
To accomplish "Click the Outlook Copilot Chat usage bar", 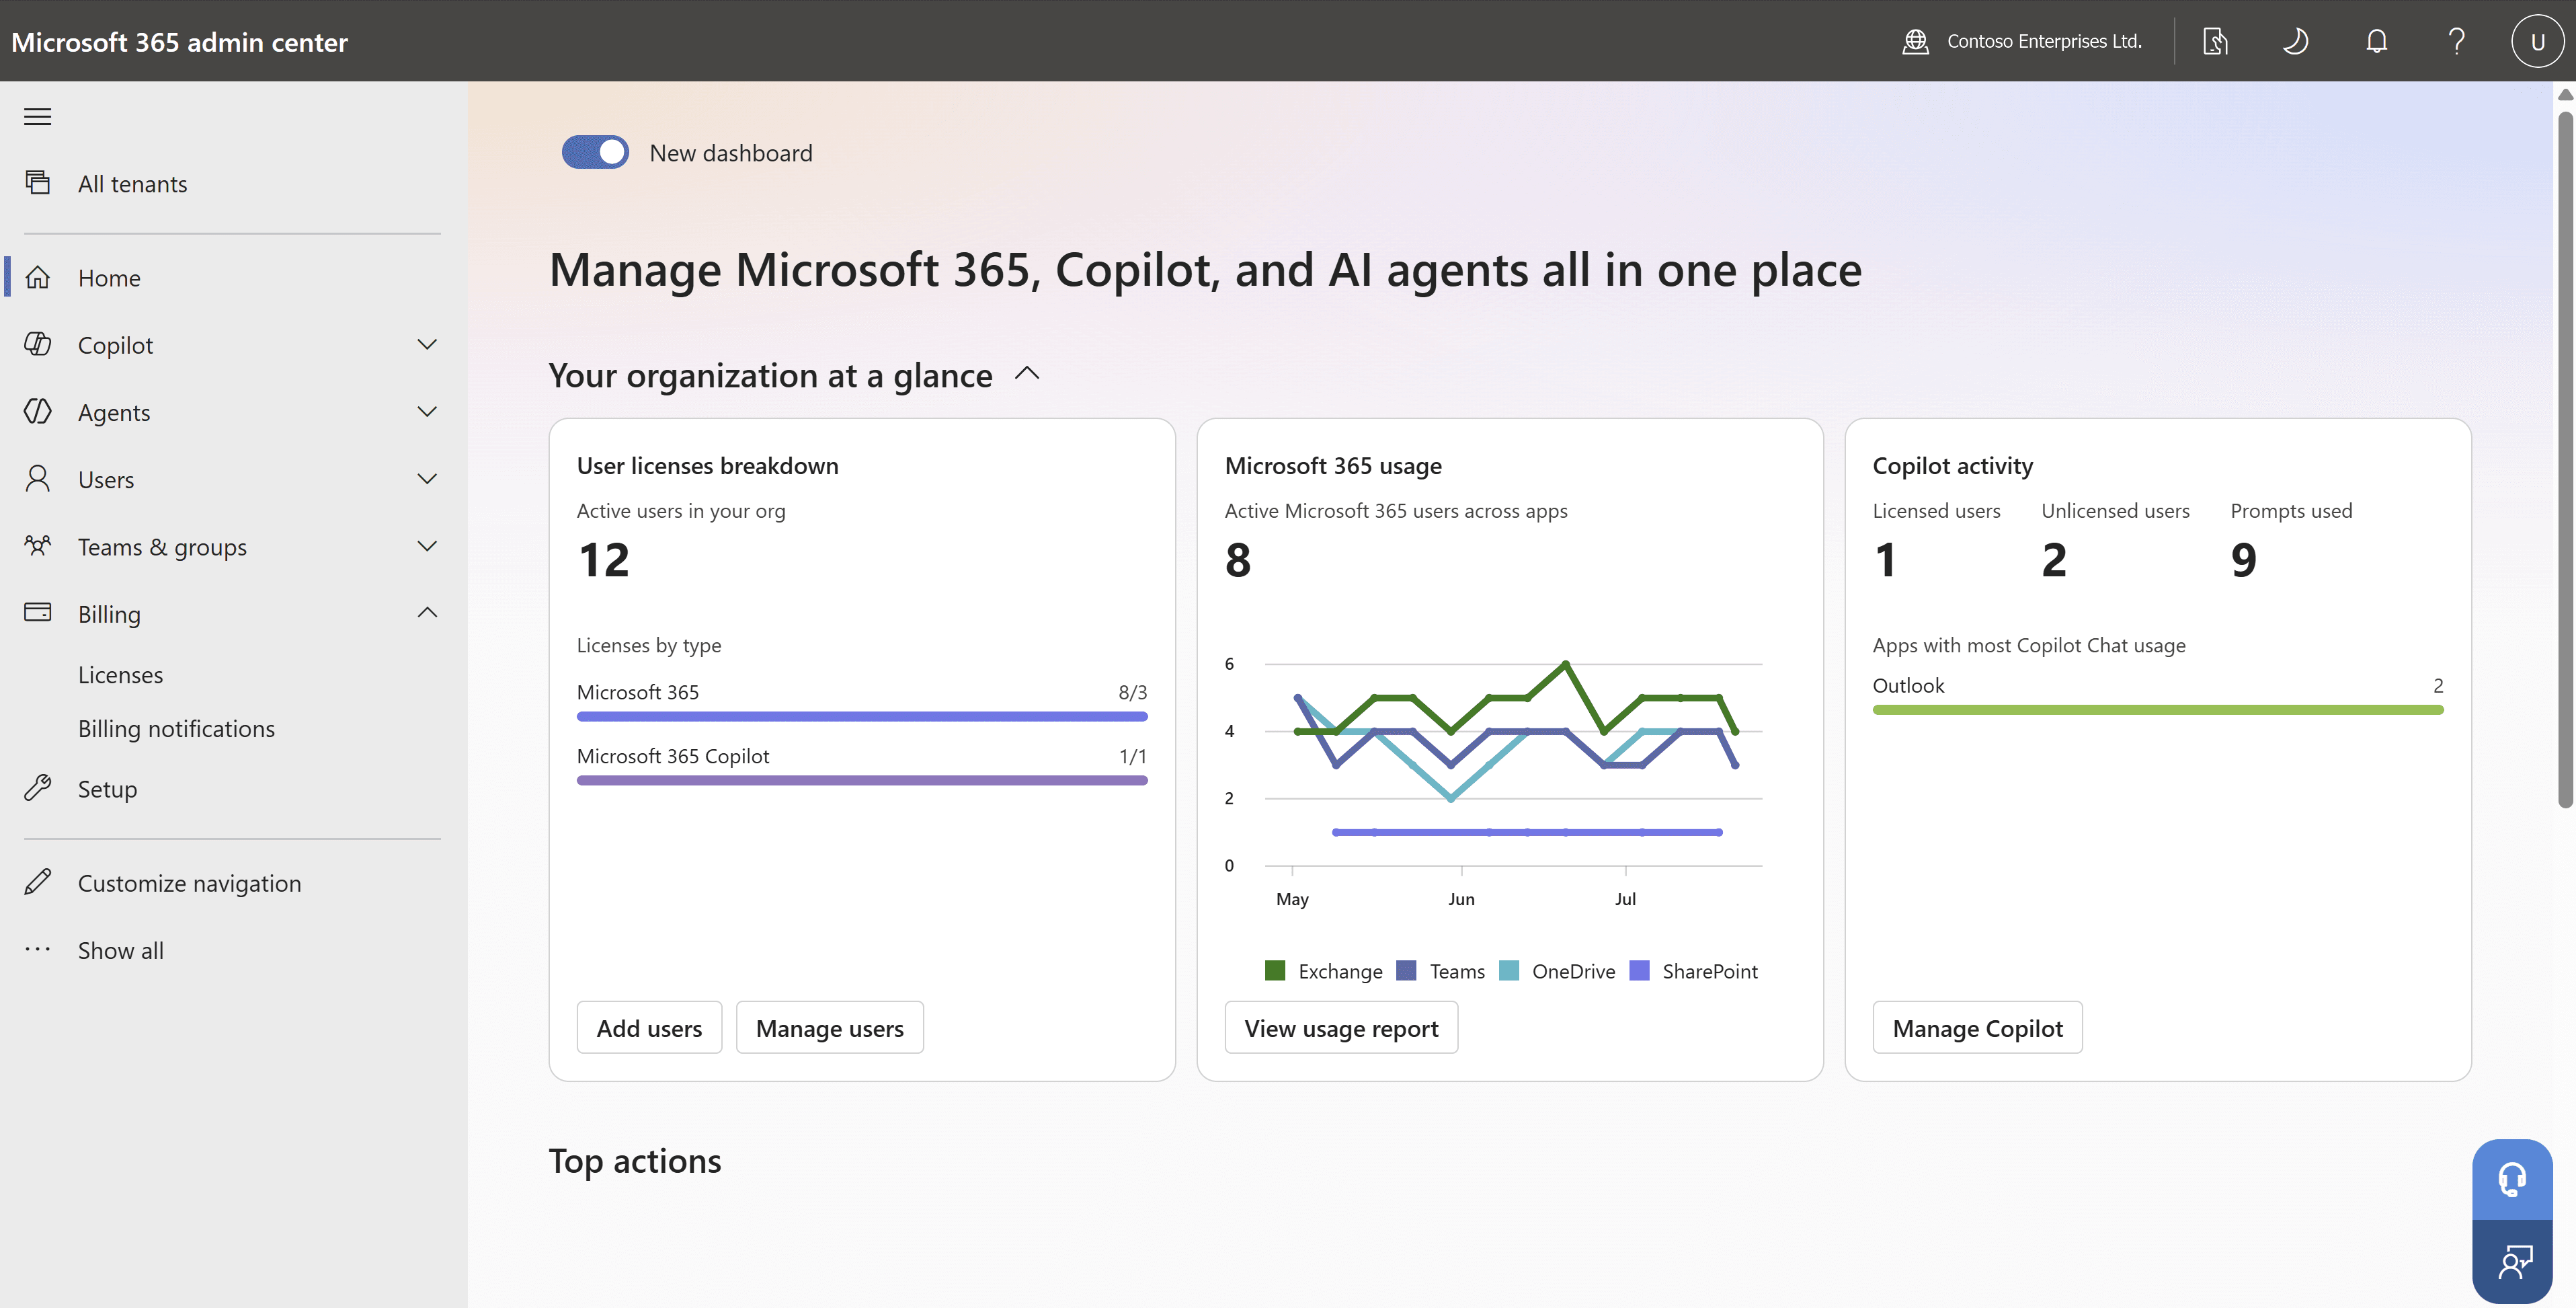I will (x=2158, y=709).
